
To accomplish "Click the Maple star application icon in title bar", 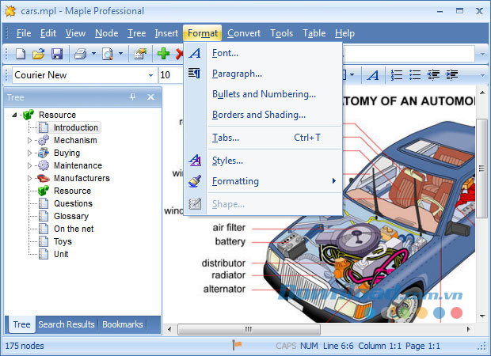I will tap(10, 11).
